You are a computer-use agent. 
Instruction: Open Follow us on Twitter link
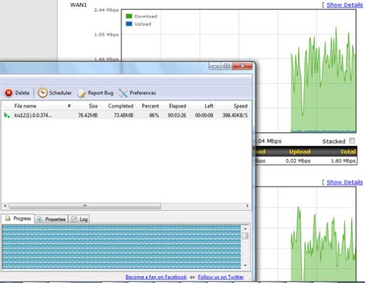(221, 277)
